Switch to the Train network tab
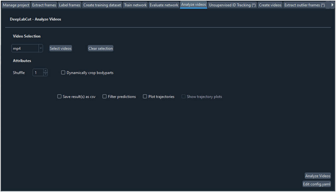 (x=135, y=5)
